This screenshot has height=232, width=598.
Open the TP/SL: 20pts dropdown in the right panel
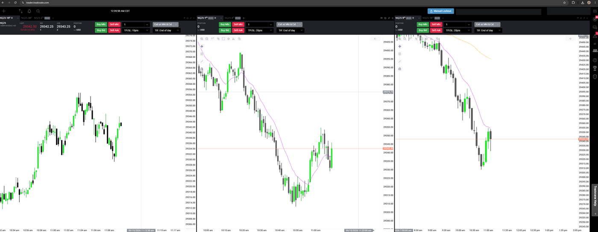coord(457,30)
